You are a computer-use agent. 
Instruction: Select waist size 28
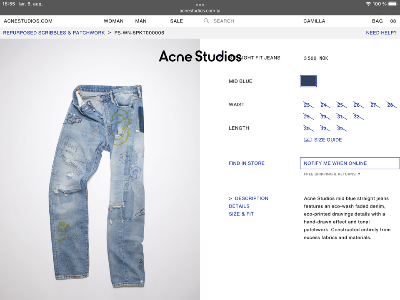click(392, 105)
